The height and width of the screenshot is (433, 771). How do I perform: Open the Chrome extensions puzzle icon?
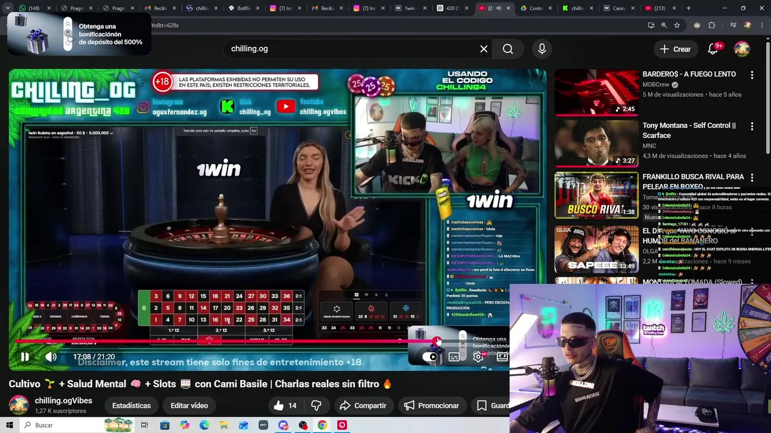[x=712, y=25]
